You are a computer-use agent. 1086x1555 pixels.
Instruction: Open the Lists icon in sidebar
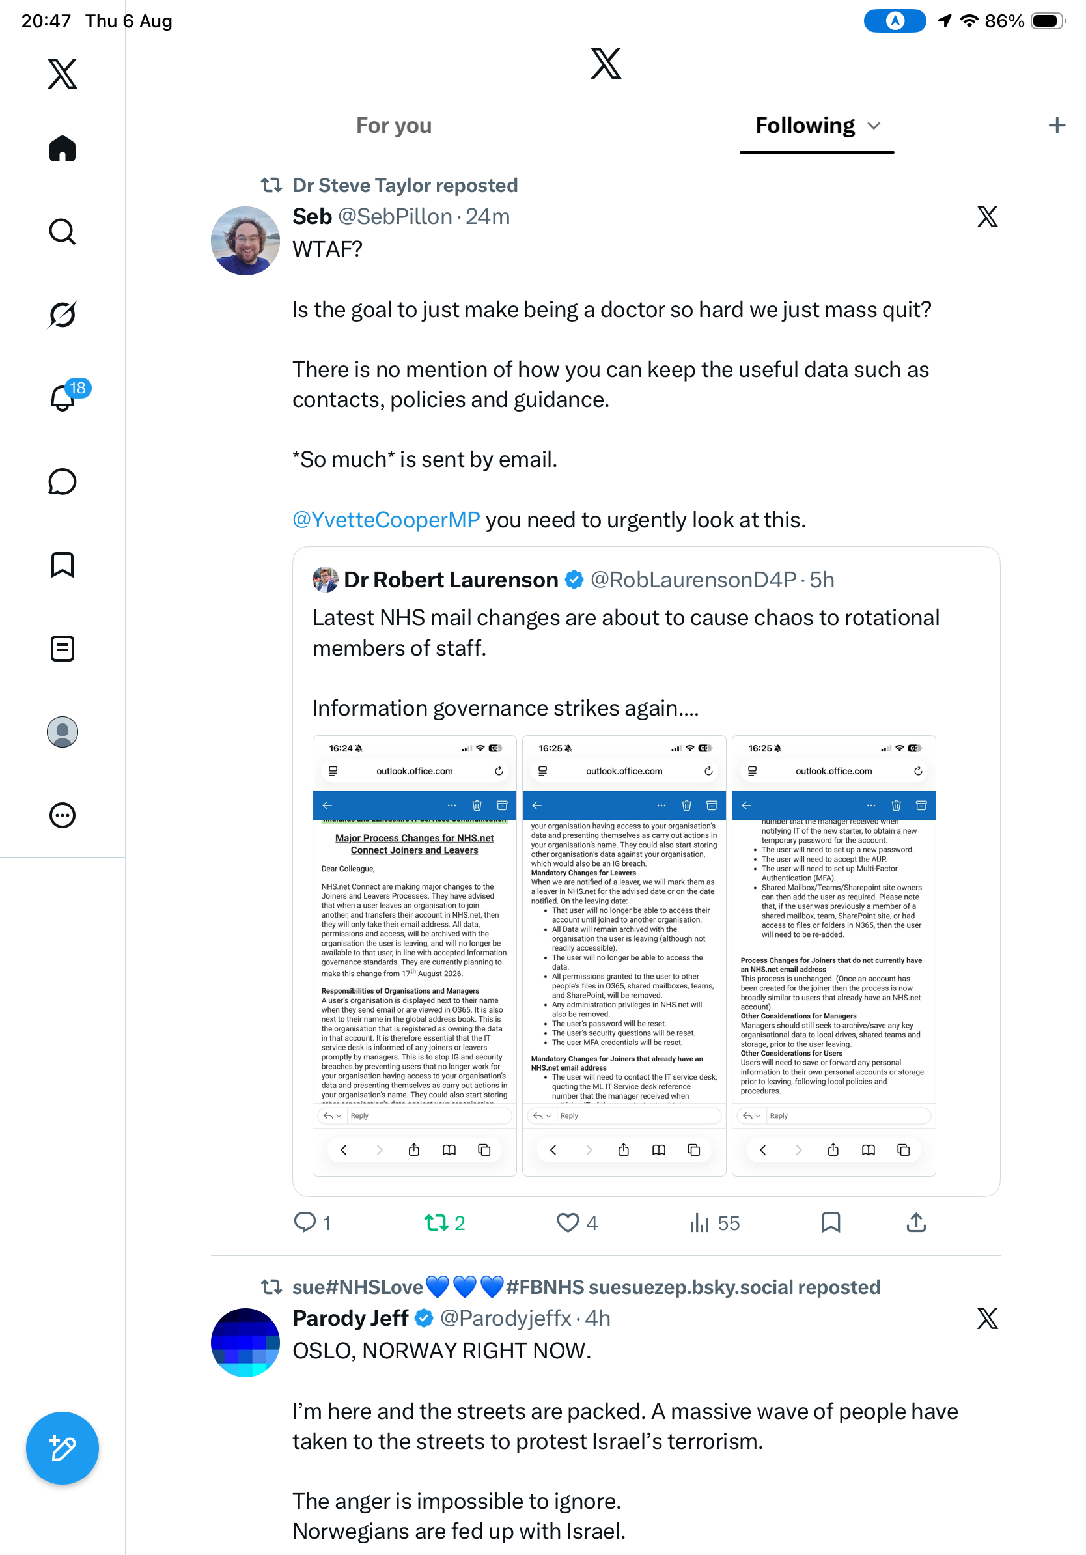pos(63,648)
